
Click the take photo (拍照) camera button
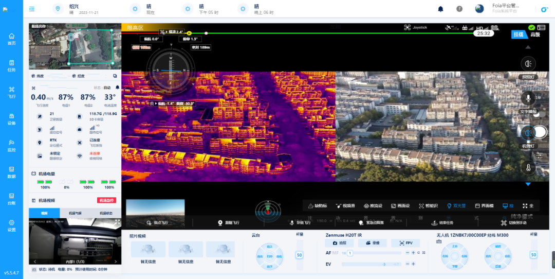[x=340, y=243]
